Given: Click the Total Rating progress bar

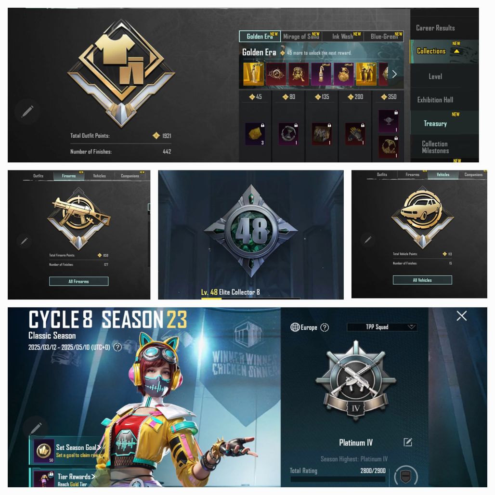Looking at the screenshot, I should tap(338, 479).
